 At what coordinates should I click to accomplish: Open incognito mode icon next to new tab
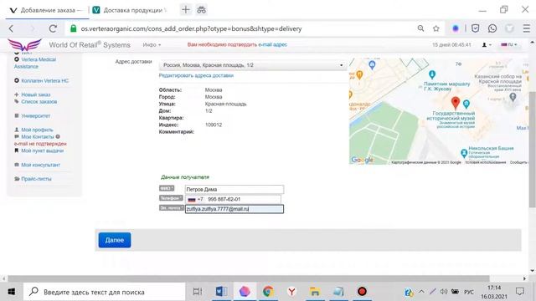(201, 10)
